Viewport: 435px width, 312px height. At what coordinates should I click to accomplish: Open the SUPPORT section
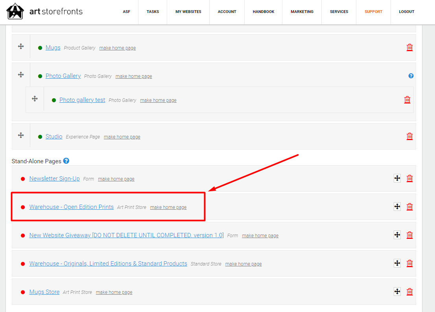373,12
